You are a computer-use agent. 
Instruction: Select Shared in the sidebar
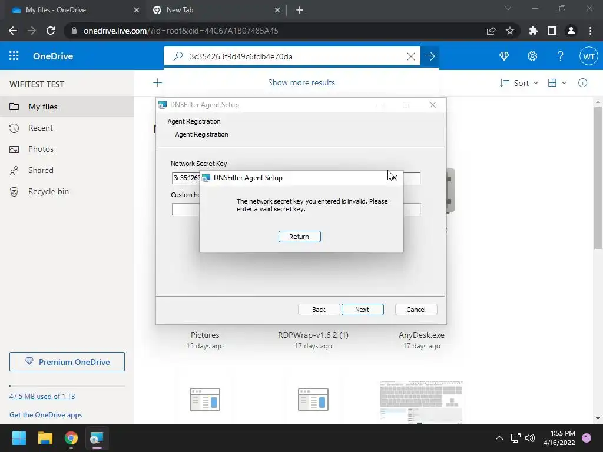67,170
